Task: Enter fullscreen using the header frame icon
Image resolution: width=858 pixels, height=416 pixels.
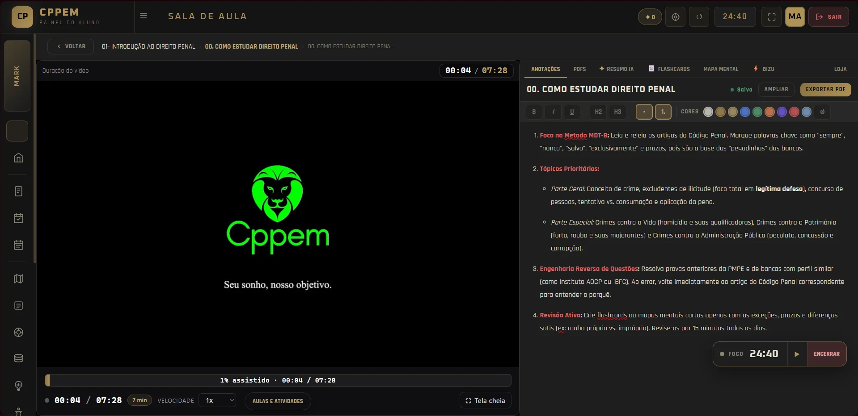Action: click(x=772, y=17)
